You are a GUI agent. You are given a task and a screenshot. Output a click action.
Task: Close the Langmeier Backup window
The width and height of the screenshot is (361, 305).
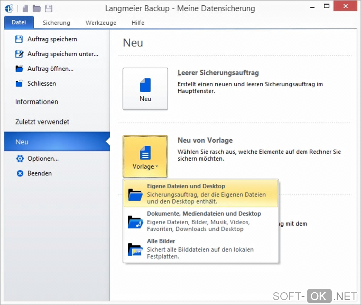(x=345, y=6)
